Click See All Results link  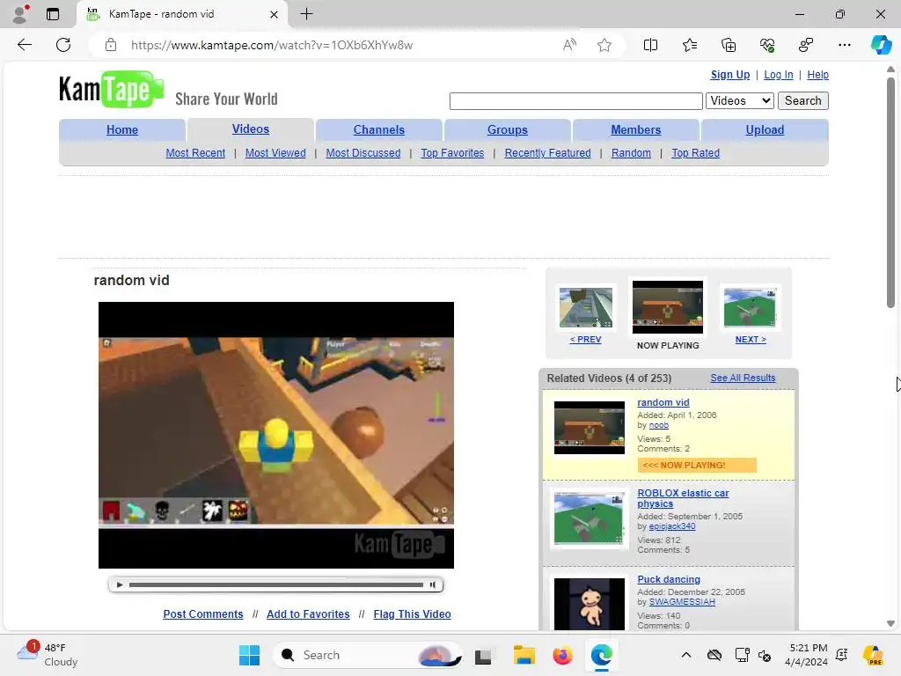point(743,378)
